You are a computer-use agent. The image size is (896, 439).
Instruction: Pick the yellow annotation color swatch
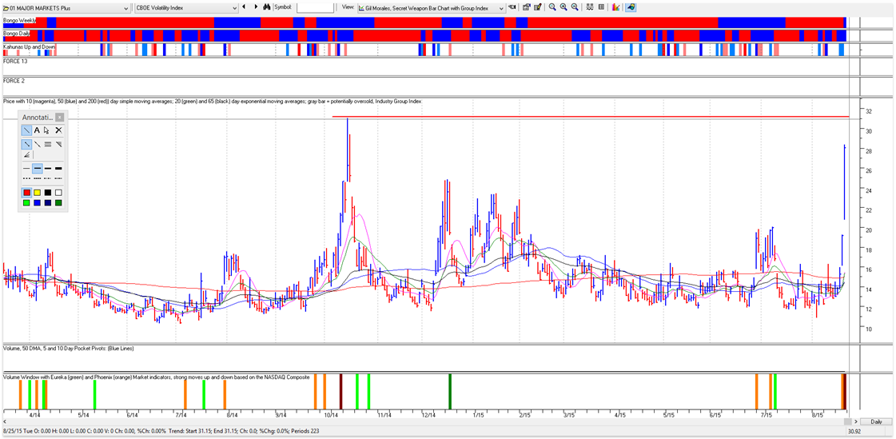coord(37,193)
